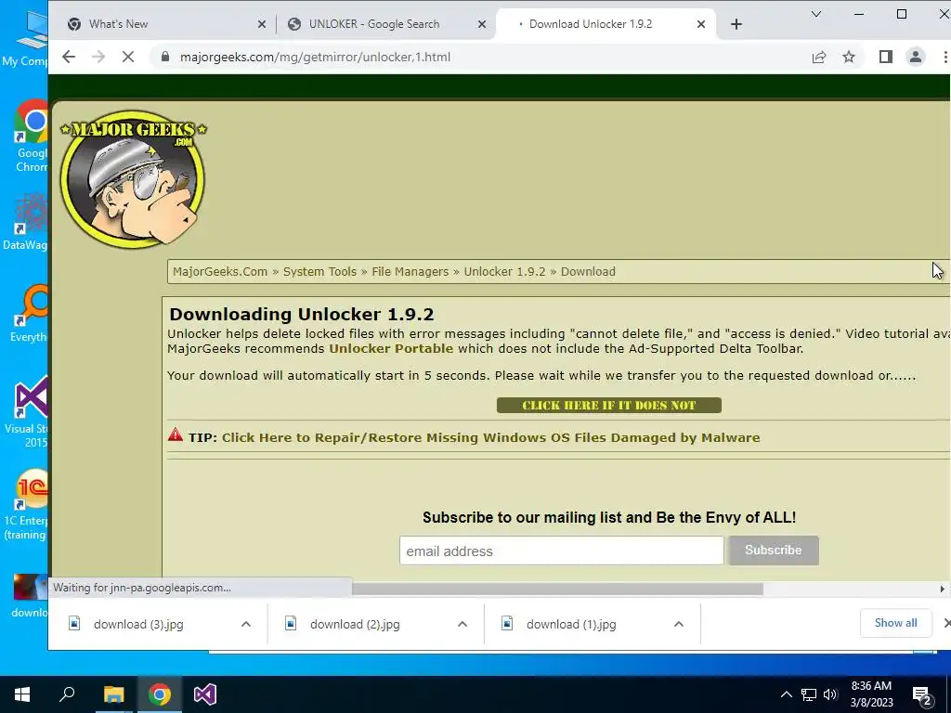The image size is (951, 713).
Task: Go back to the previous page
Action: click(69, 57)
